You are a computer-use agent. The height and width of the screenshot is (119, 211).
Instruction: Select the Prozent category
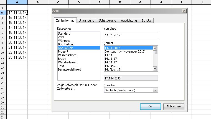pos(63,51)
